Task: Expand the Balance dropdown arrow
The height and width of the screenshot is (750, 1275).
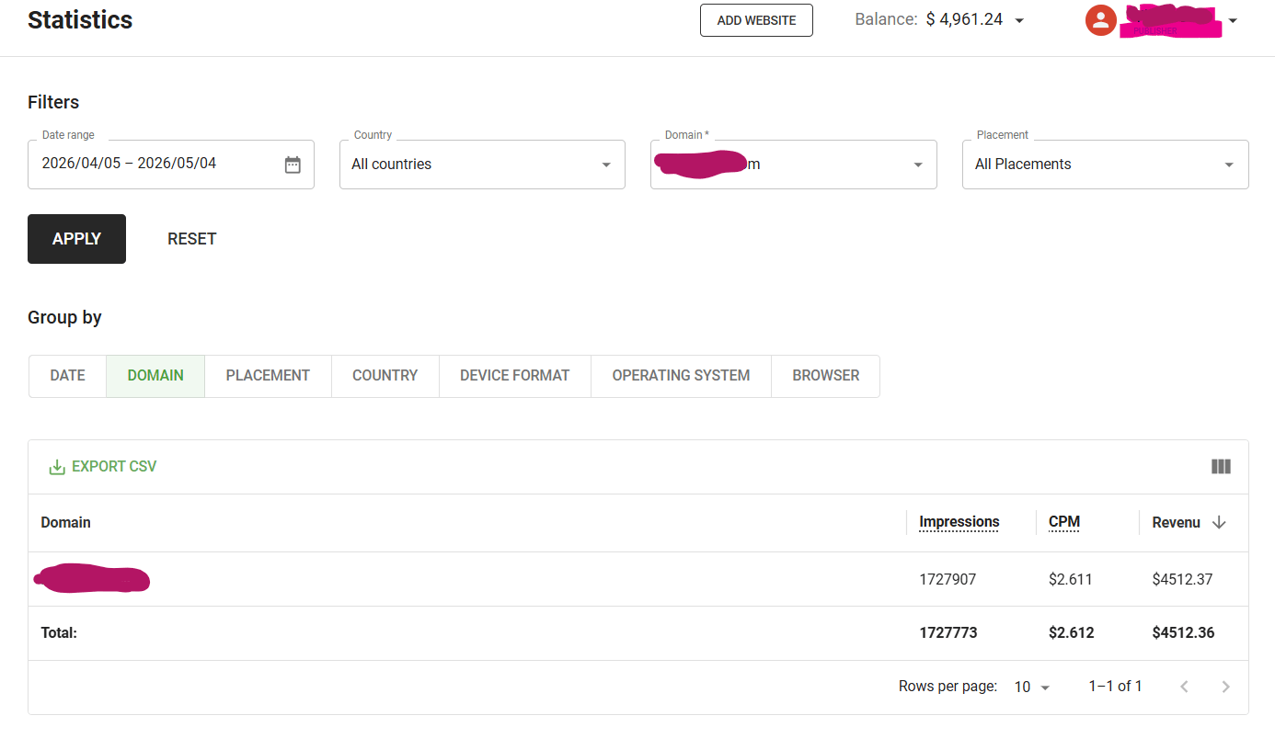Action: (1019, 20)
